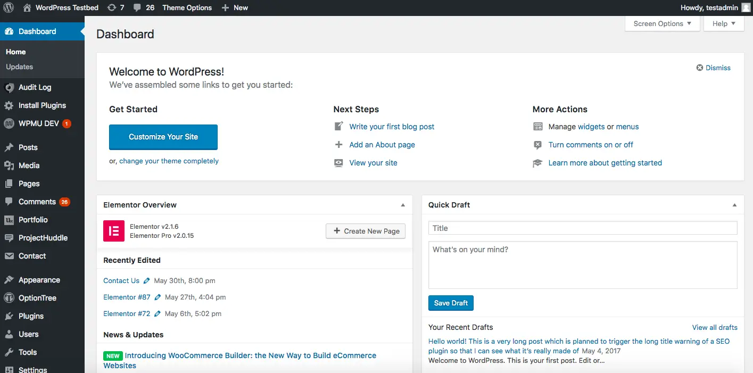Click the Portfolio sidebar icon
Image resolution: width=753 pixels, height=373 pixels.
click(9, 220)
